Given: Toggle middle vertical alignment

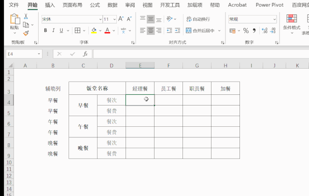Looking at the screenshot, I should click(151, 19).
